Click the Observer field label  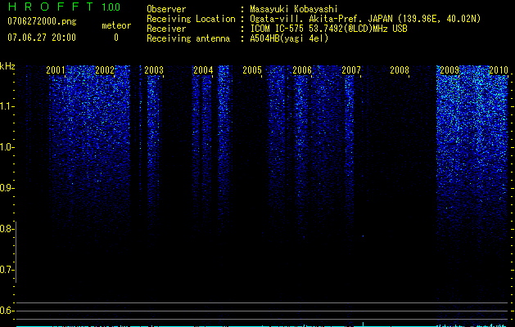click(166, 9)
